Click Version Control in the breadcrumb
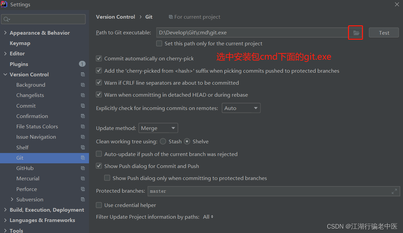Screen dimensions: 403x233 coord(115,17)
